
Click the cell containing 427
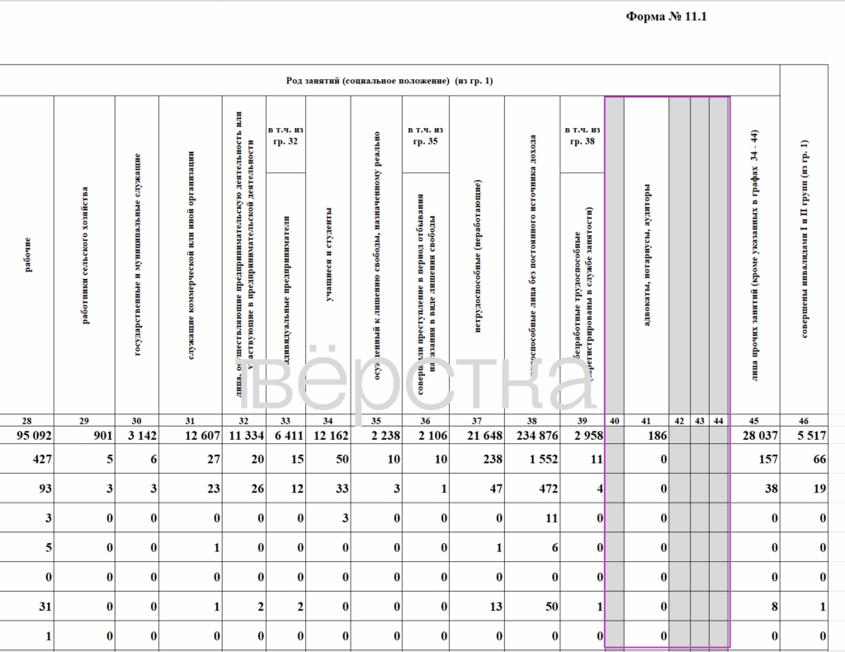tap(27, 459)
